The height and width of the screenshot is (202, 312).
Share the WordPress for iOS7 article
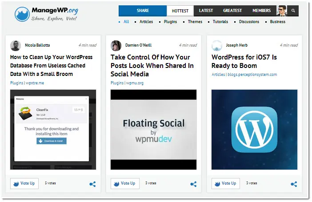294,184
